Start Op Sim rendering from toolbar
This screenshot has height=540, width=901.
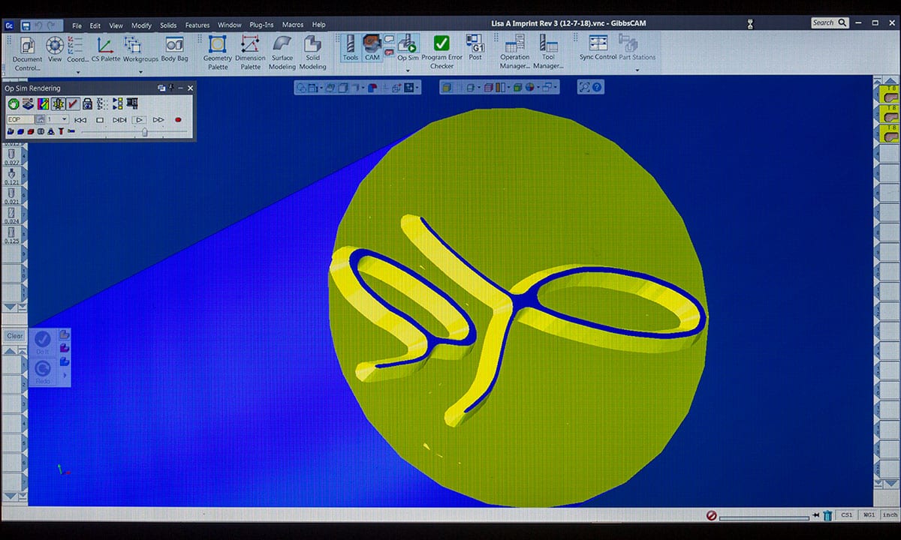(408, 49)
